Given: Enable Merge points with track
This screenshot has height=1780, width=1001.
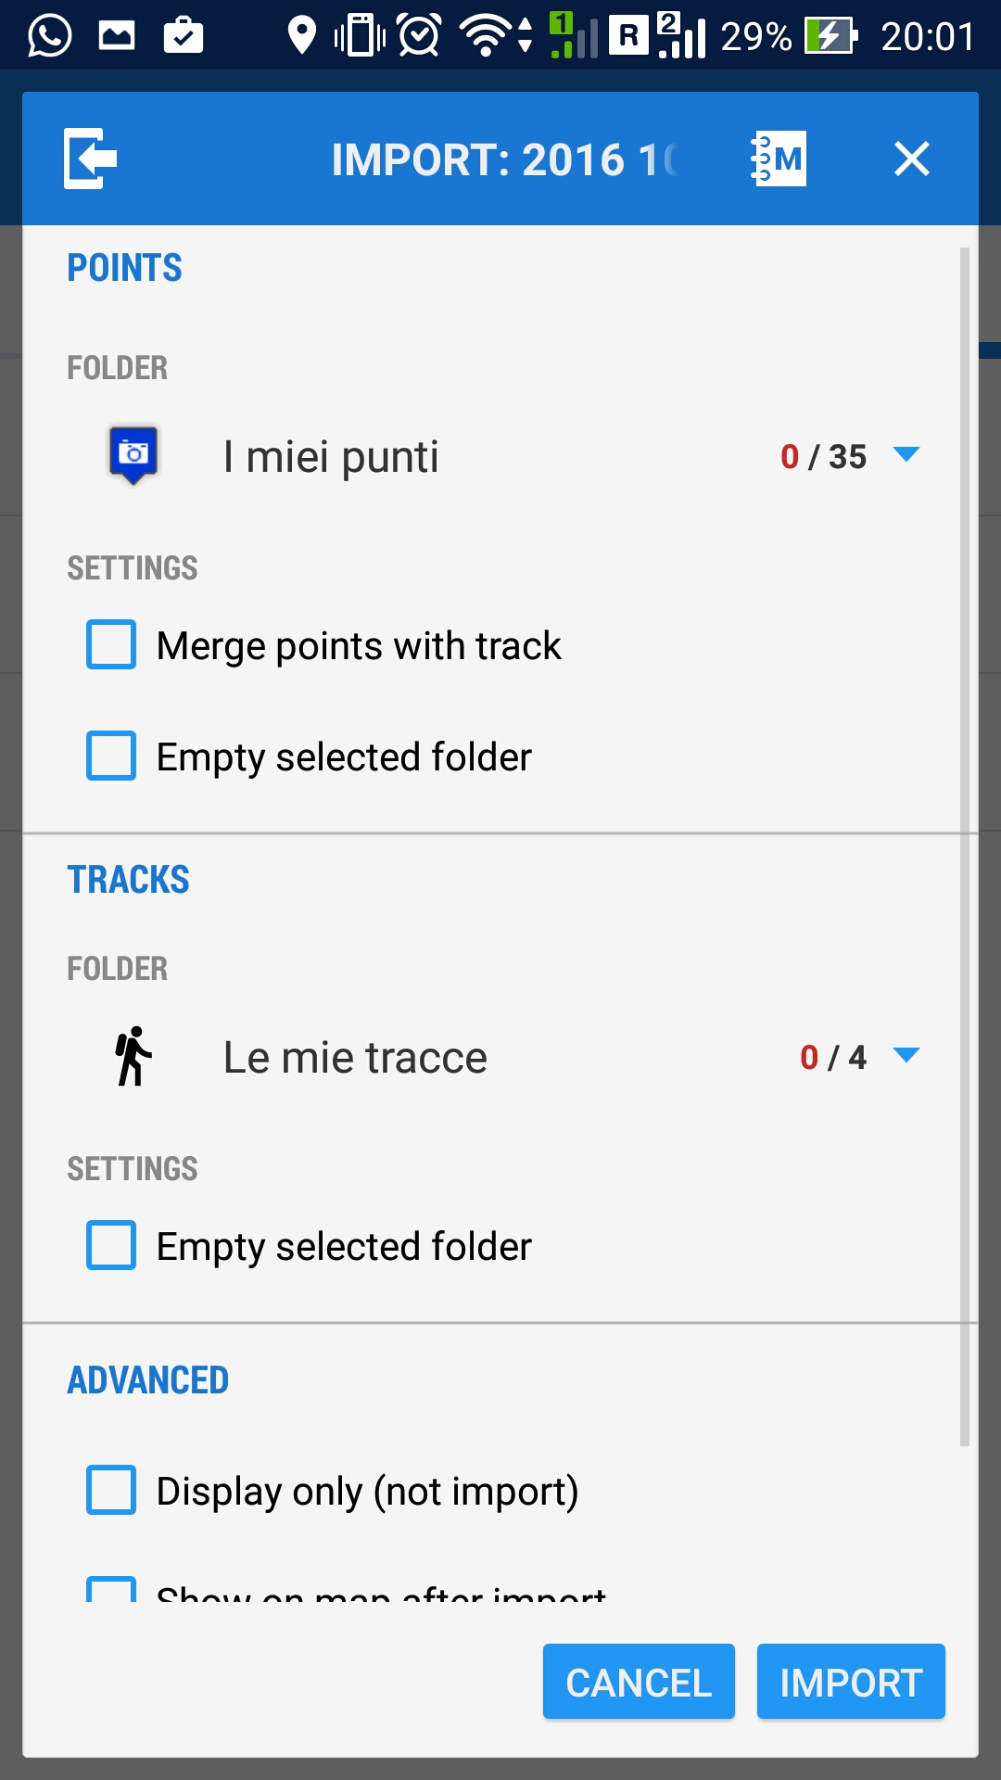Looking at the screenshot, I should click(x=111, y=645).
